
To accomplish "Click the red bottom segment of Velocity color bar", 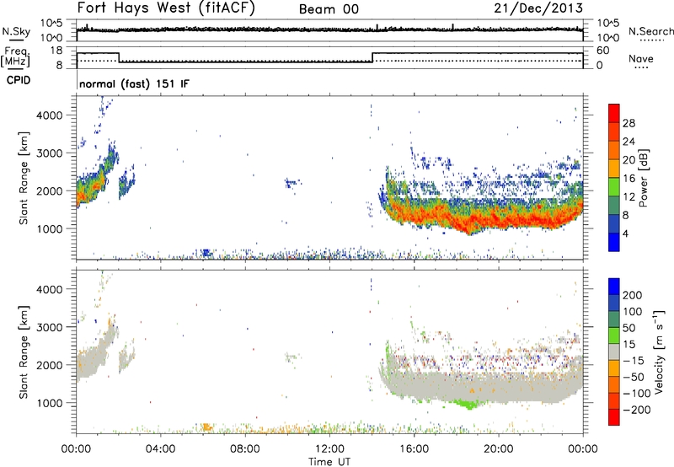I will click(x=614, y=417).
